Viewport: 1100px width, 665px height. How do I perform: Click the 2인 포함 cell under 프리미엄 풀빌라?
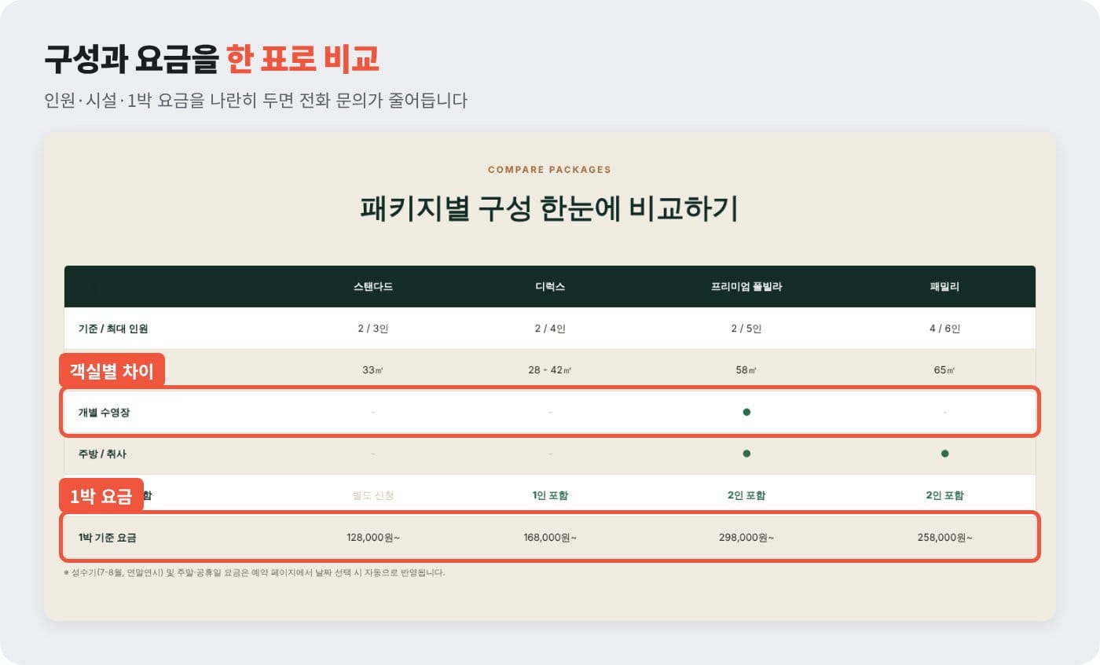tap(746, 496)
